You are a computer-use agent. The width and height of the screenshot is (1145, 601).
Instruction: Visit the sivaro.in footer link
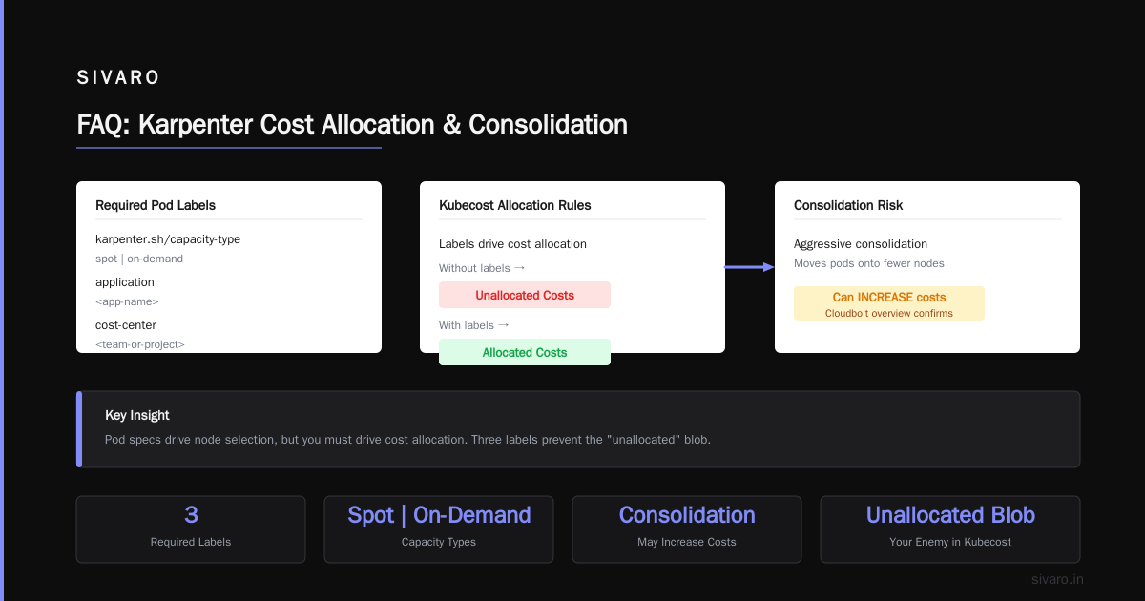[1057, 579]
